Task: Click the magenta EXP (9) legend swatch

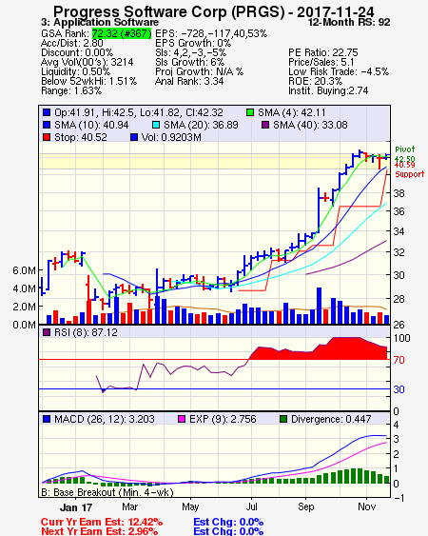Action: (x=182, y=419)
